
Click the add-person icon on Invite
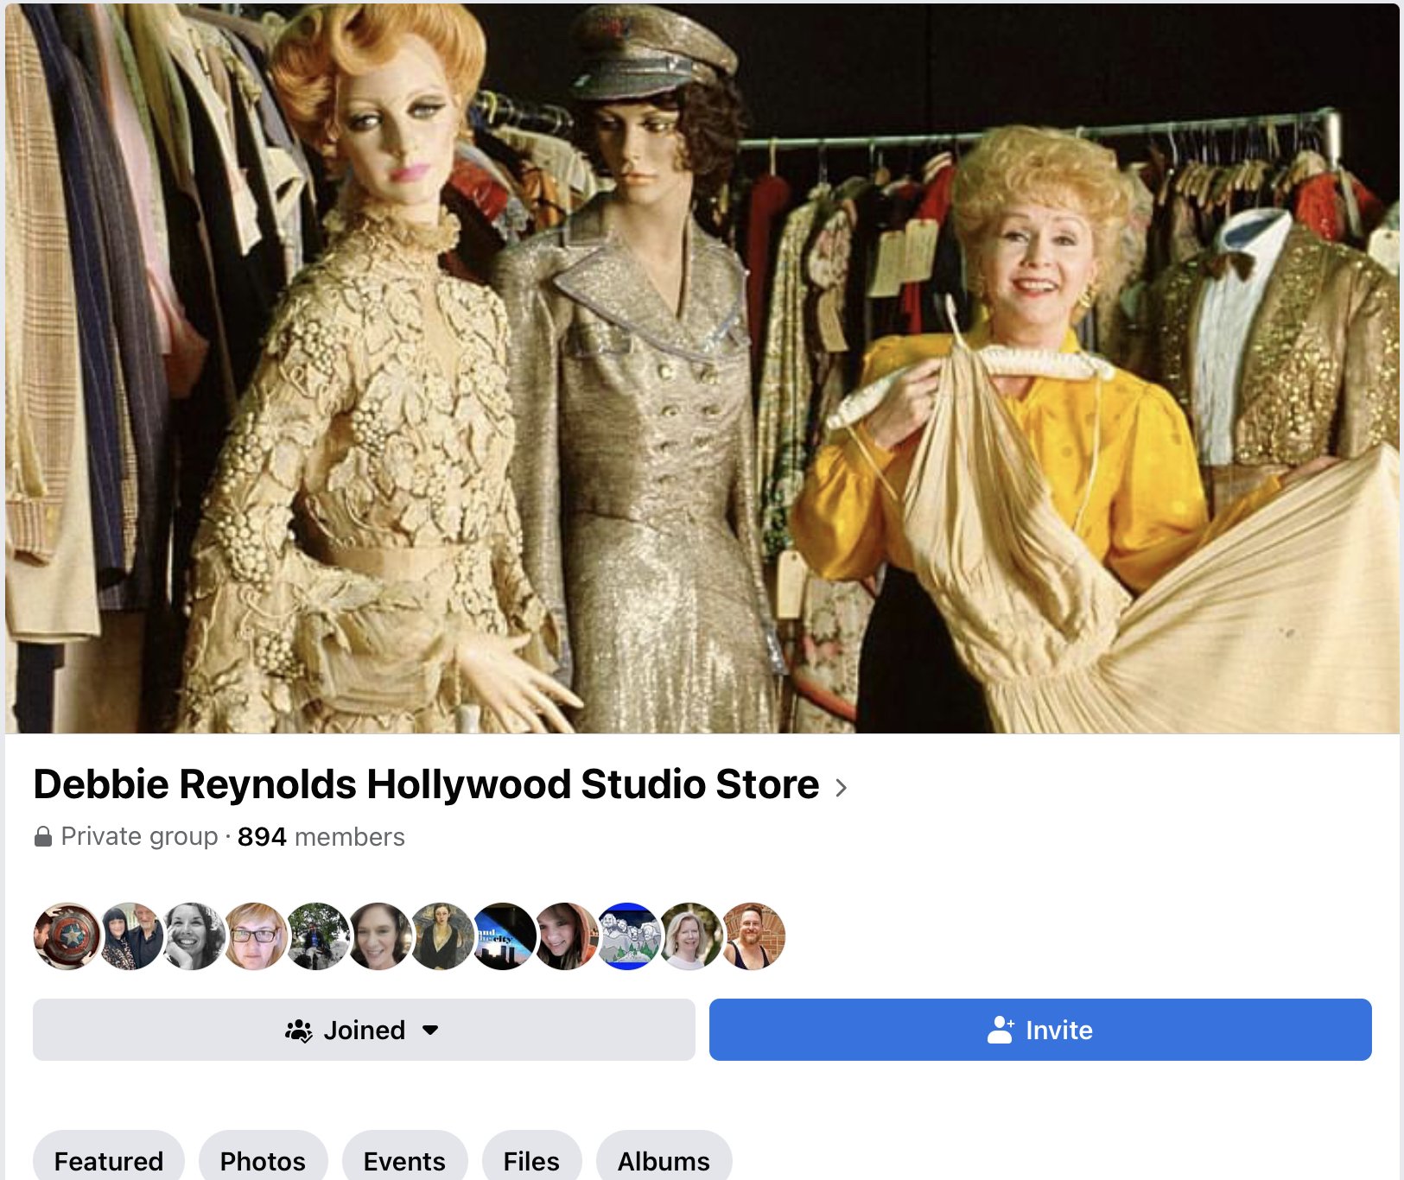point(1001,1029)
